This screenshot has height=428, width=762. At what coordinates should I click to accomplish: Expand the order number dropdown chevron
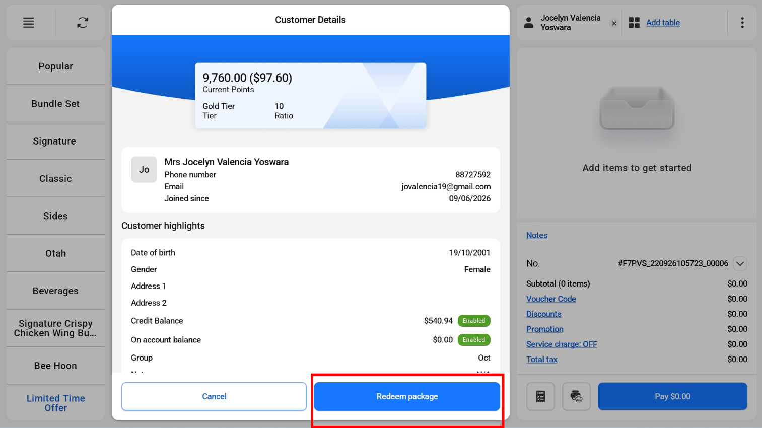point(740,263)
